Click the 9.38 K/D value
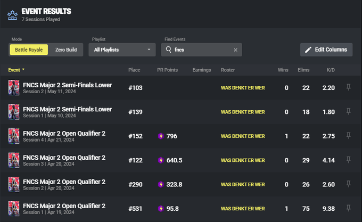 (x=328, y=209)
